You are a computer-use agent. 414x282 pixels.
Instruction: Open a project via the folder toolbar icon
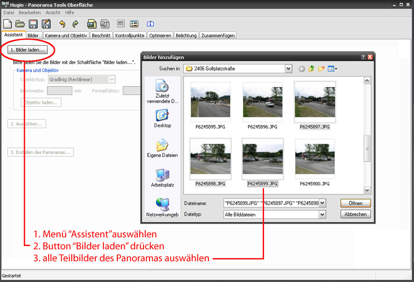tap(20, 24)
